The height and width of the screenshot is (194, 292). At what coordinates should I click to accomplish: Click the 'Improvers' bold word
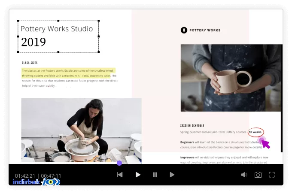pyautogui.click(x=187, y=158)
